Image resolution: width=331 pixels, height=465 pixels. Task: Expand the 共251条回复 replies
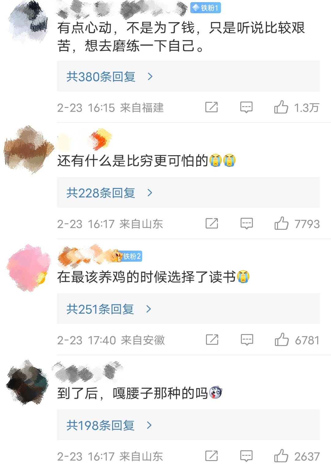pos(188,309)
